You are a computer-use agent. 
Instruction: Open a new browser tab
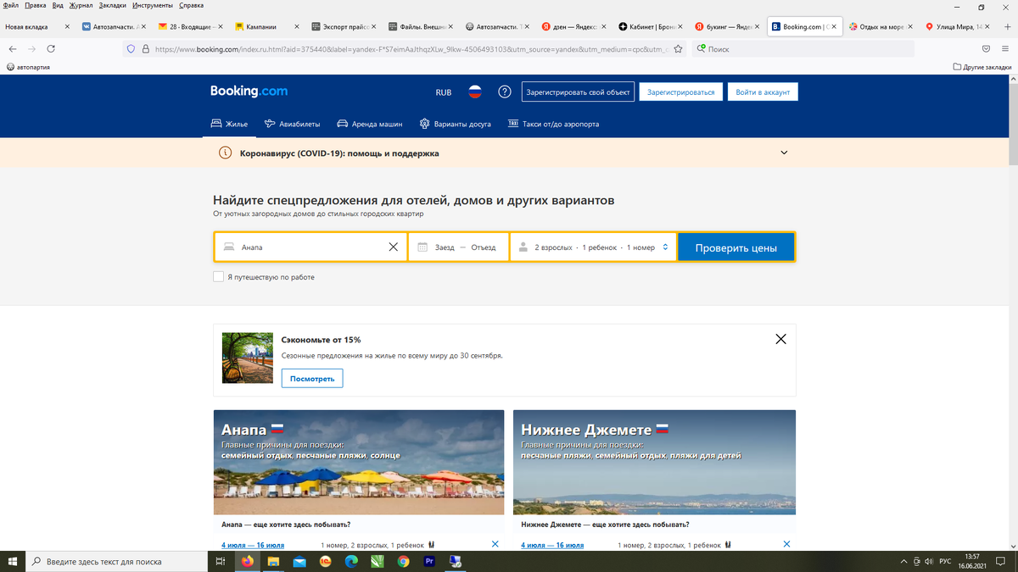(x=1007, y=26)
